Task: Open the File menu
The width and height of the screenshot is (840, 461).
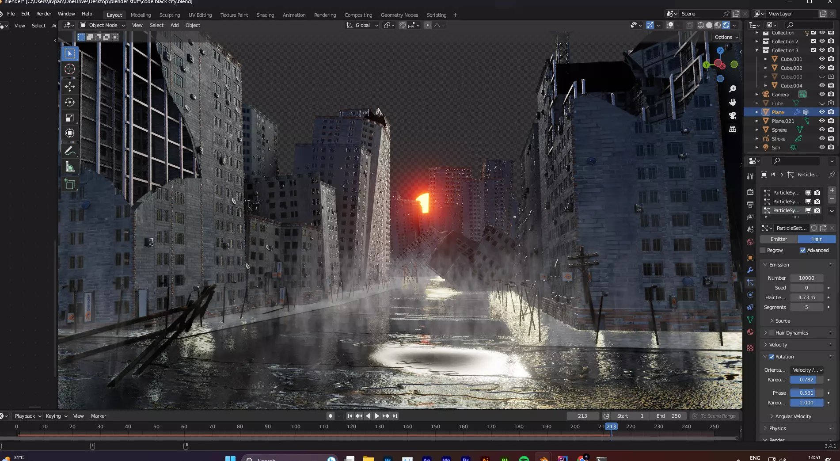Action: pyautogui.click(x=11, y=14)
